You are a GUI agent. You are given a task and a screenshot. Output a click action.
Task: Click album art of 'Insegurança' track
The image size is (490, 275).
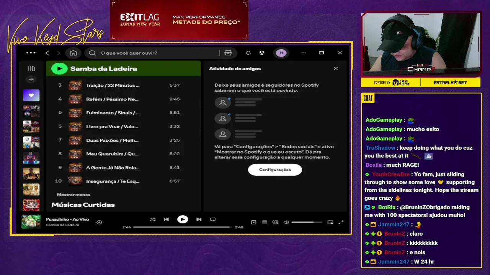75,181
